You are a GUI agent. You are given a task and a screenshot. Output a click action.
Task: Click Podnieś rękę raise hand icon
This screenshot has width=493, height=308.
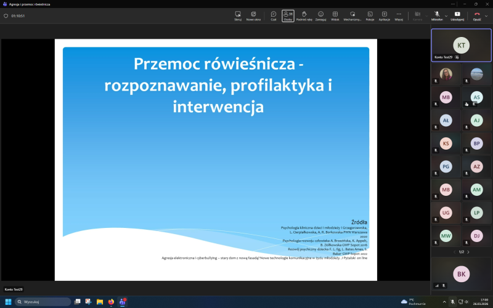tap(304, 15)
